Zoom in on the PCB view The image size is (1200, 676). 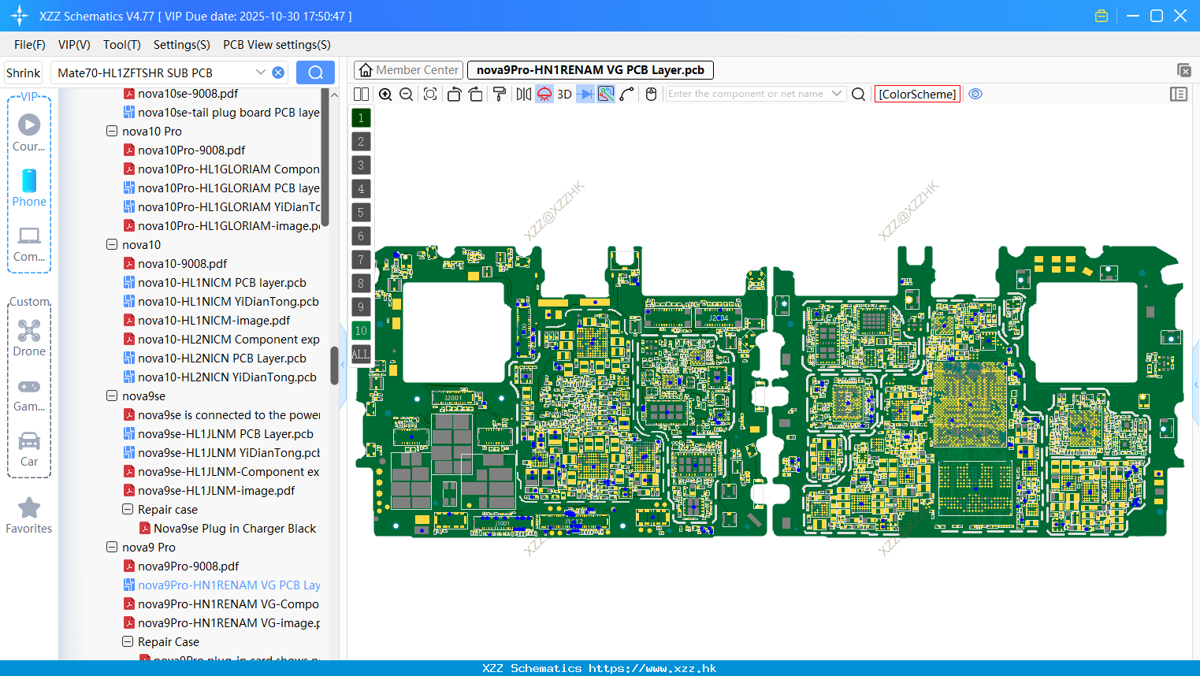point(385,94)
